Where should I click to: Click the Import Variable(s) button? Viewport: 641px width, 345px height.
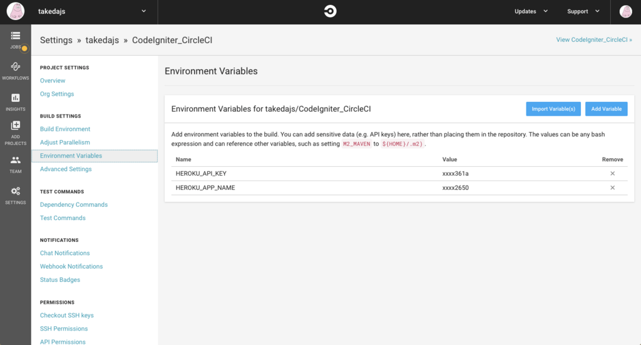(553, 109)
